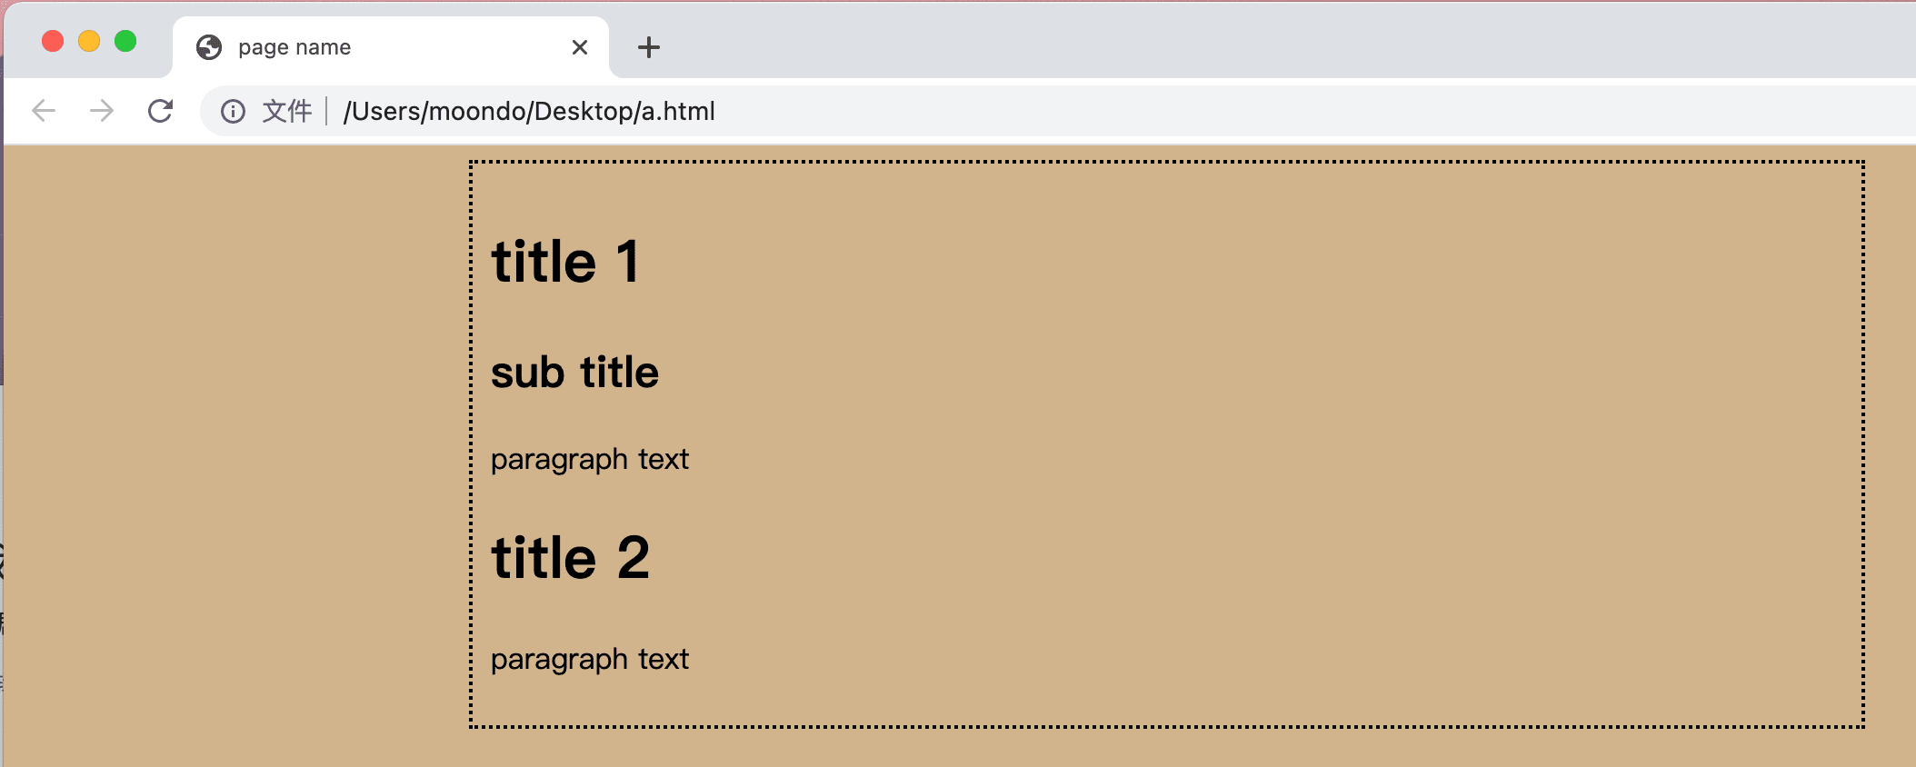
Task: Click the yellow minimize traffic light button
Action: click(90, 41)
